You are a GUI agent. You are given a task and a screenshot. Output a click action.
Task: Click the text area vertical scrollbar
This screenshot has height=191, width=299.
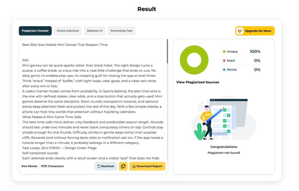click(167, 52)
